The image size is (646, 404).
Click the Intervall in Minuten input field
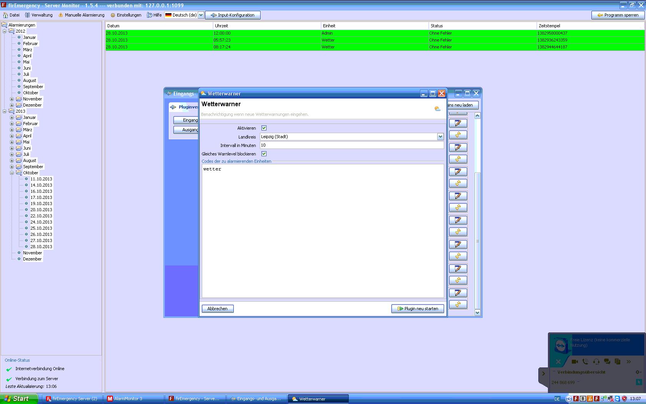pos(351,145)
